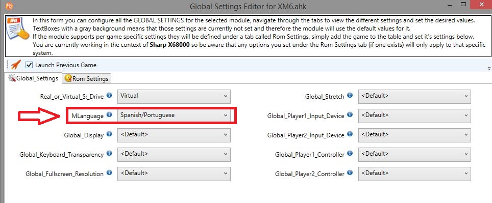The height and width of the screenshot is (203, 492).
Task: Click info icon for Global_Fullscreen_Resolution
Action: (x=109, y=172)
